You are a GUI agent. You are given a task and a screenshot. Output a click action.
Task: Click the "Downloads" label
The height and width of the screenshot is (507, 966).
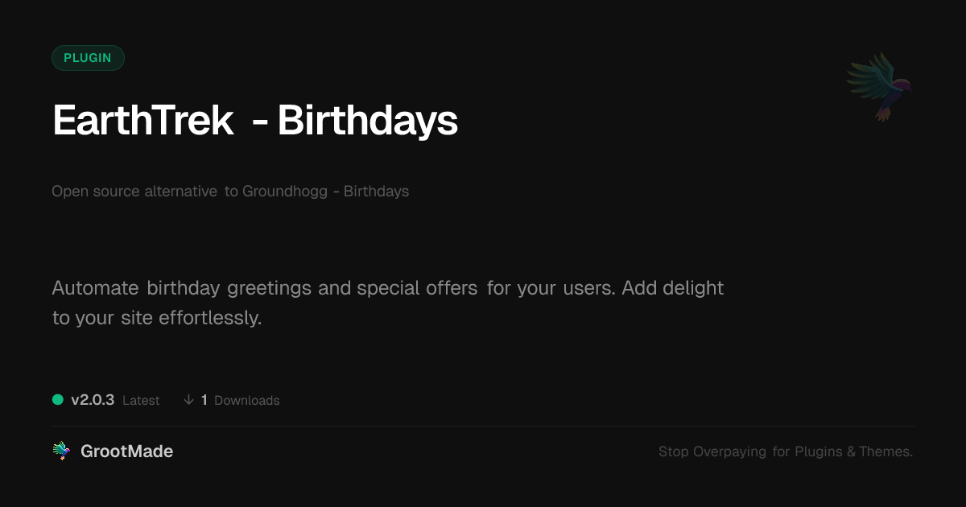pos(246,400)
